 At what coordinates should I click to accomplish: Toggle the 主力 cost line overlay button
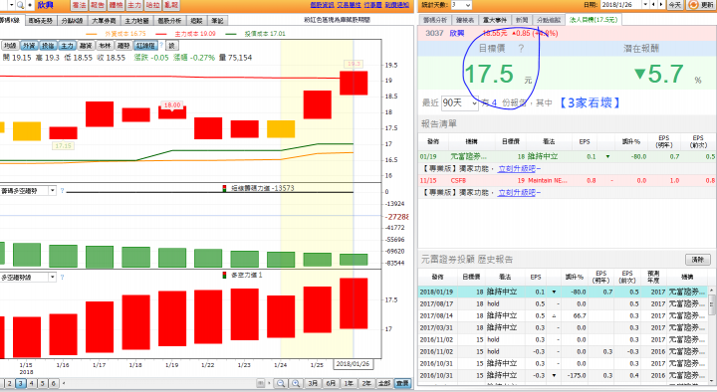tap(67, 45)
